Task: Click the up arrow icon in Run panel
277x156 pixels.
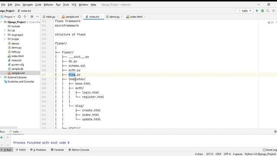Action: pos(8,137)
